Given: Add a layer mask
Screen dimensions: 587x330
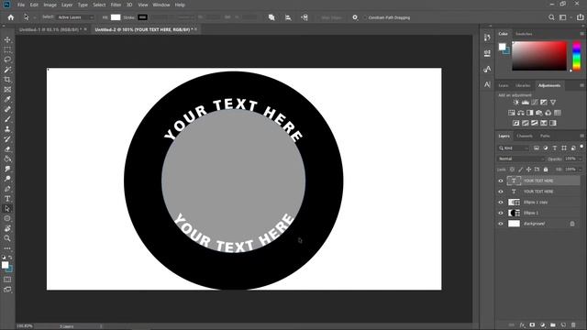Looking at the screenshot, I should coord(532,325).
